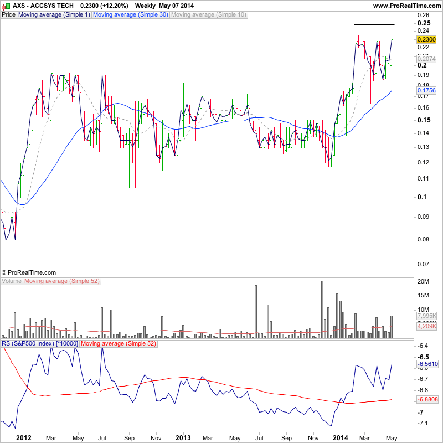The image size is (443, 443).
Task: Click the tallest volume bar near December 2013
Action: (x=322, y=310)
